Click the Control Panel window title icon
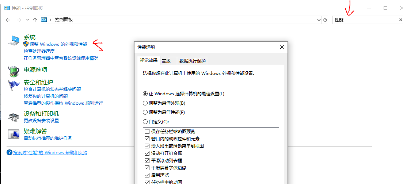 7,8
